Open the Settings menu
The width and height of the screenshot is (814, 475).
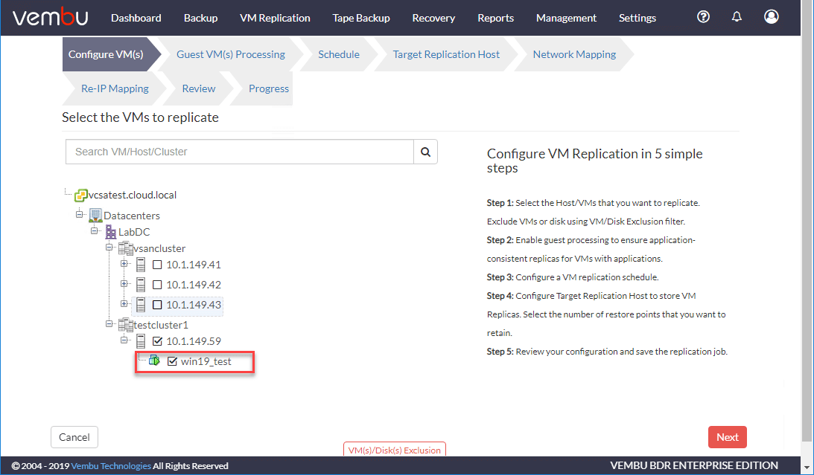(637, 18)
